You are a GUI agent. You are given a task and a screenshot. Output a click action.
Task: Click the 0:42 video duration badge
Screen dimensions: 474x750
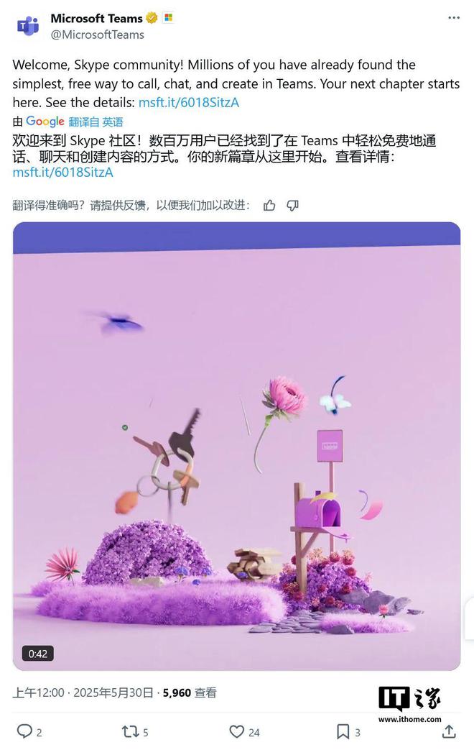[x=38, y=654]
